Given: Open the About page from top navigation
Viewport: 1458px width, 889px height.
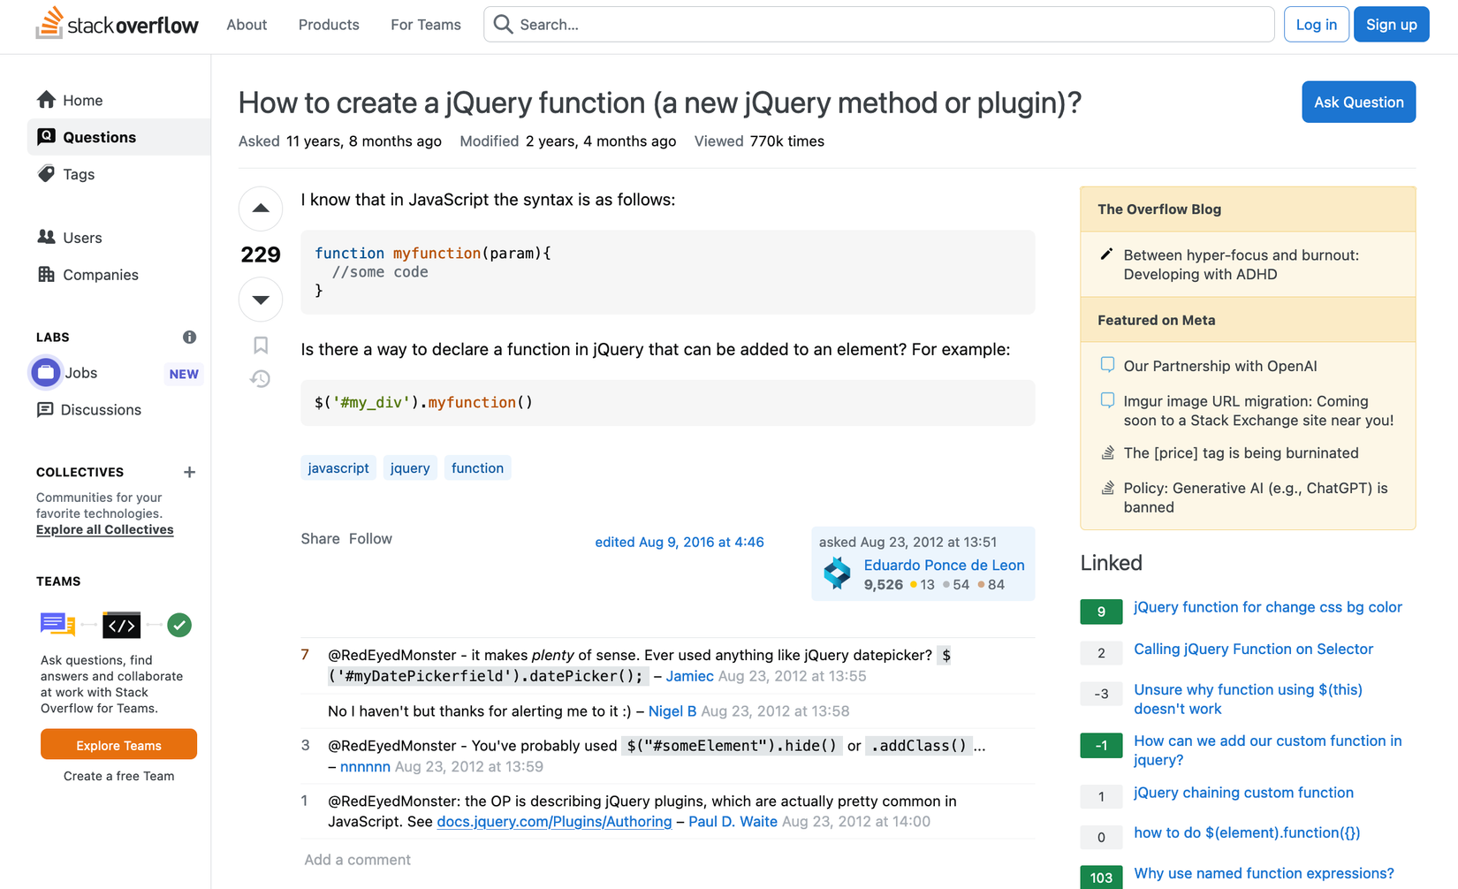Looking at the screenshot, I should [246, 25].
